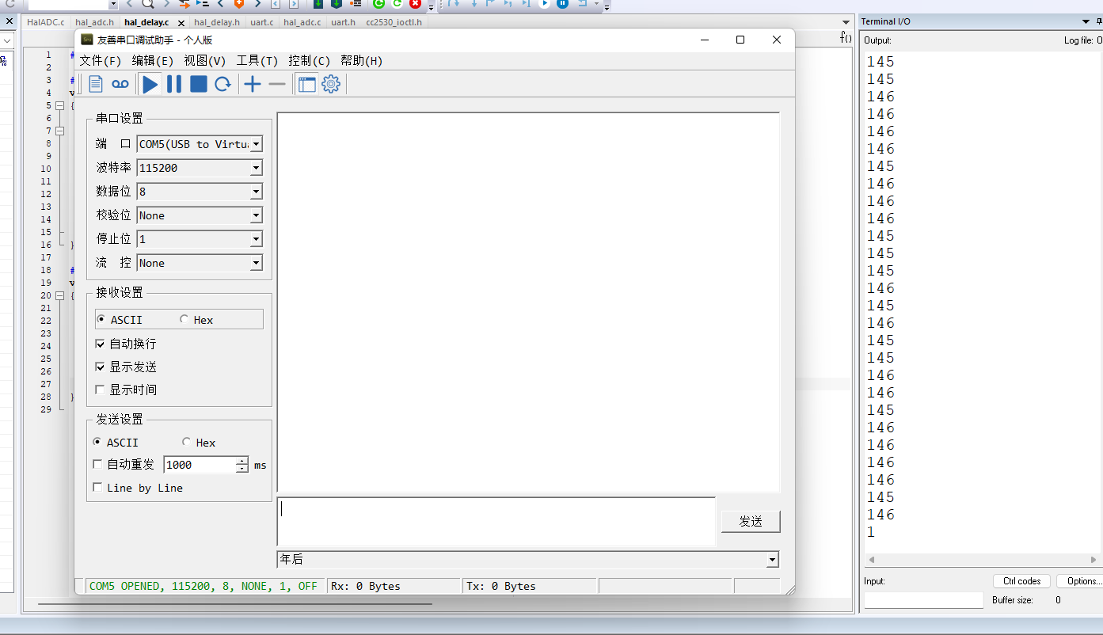Open the 帮助(H) menu
1103x635 pixels.
point(362,61)
